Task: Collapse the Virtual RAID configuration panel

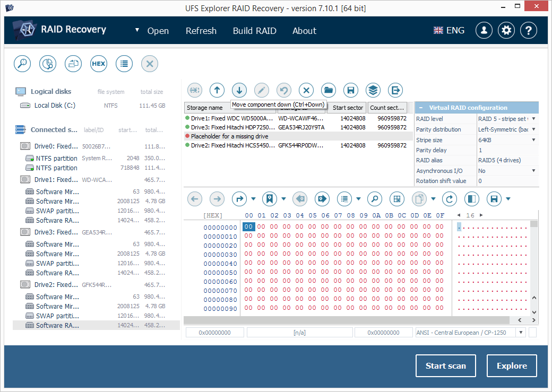Action: (x=421, y=108)
